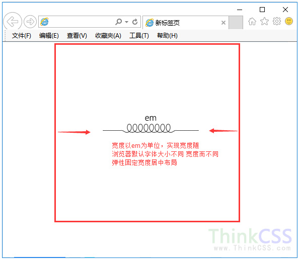
Task: Go to the home page icon
Action: tap(252, 21)
